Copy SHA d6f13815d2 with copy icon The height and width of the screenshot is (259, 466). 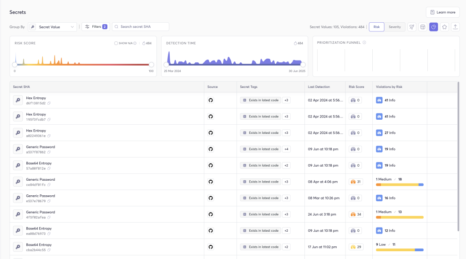click(49, 103)
